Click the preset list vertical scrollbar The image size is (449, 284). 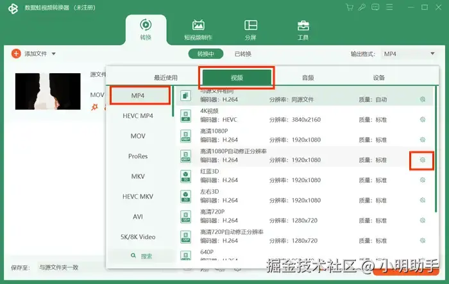point(436,149)
